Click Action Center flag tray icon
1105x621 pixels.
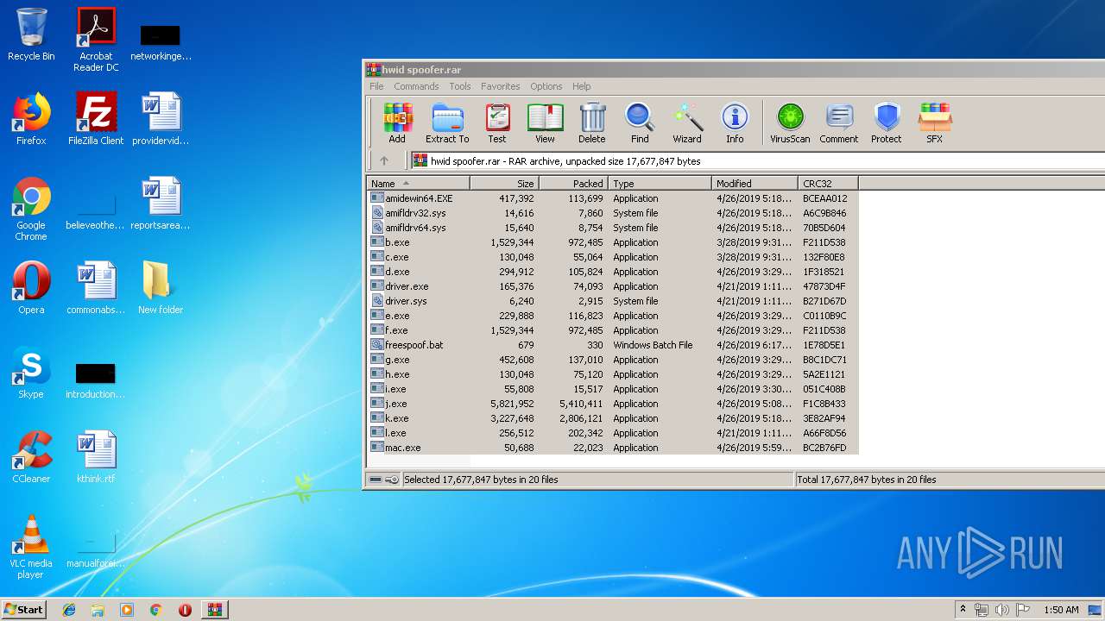click(x=1022, y=610)
